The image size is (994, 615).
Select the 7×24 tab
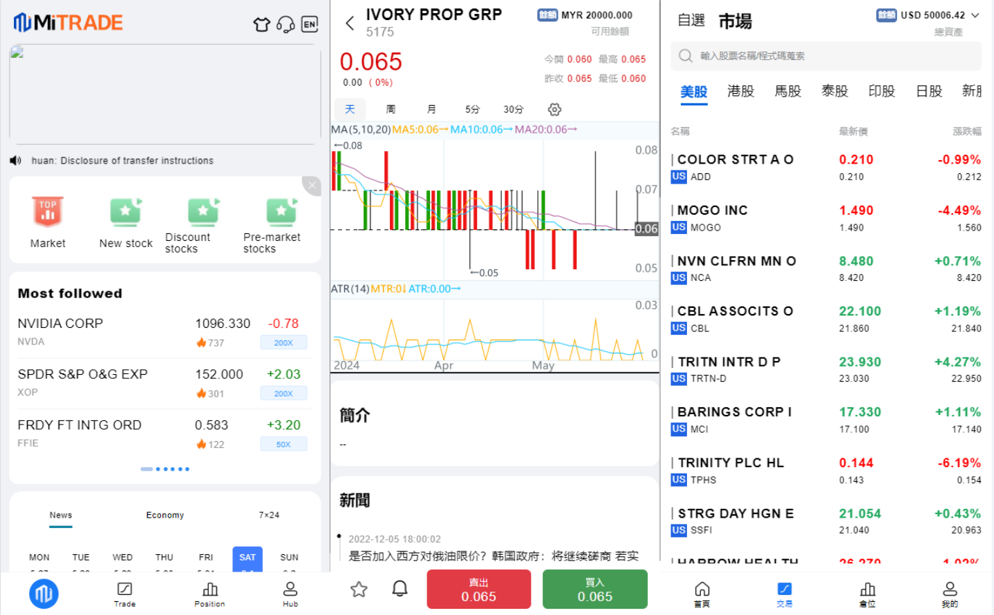269,515
